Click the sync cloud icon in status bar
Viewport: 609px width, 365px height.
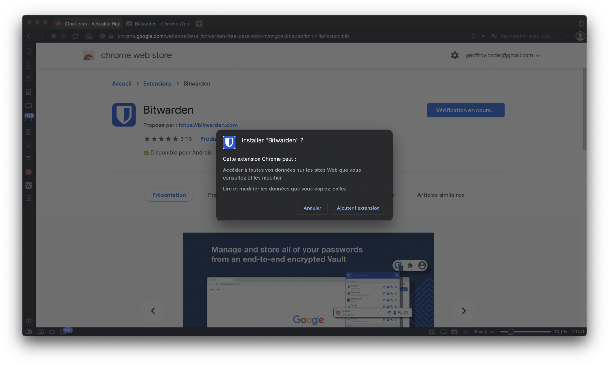pyautogui.click(x=52, y=332)
